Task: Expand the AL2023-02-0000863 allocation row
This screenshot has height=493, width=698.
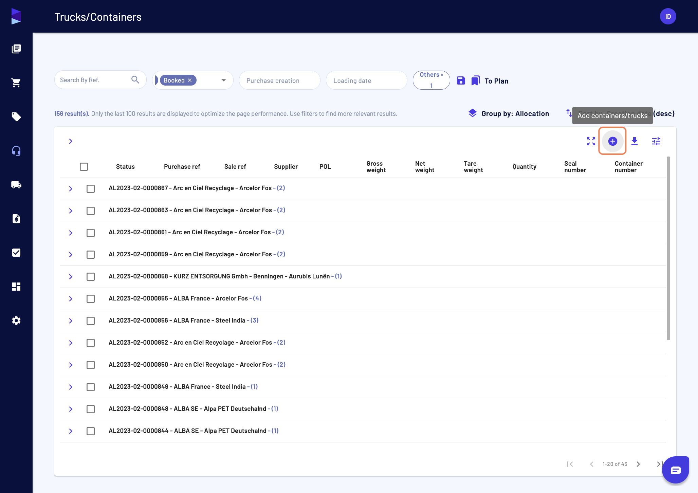Action: (71, 211)
